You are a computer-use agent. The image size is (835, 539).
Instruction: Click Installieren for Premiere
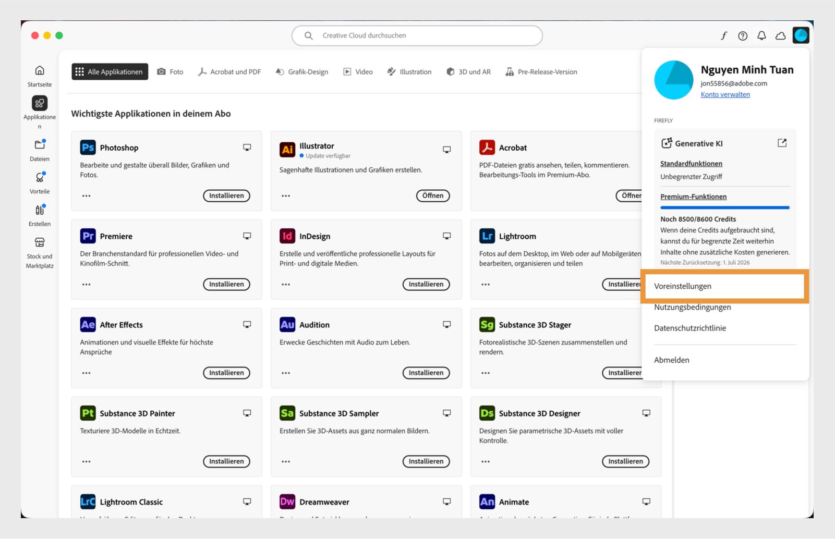(x=226, y=284)
